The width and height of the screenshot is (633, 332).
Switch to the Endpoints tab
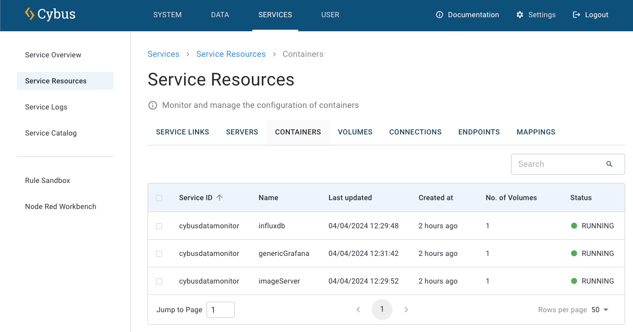point(479,132)
